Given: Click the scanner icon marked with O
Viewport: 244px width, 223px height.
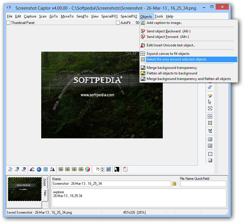Looking at the screenshot, I should click(x=24, y=169).
